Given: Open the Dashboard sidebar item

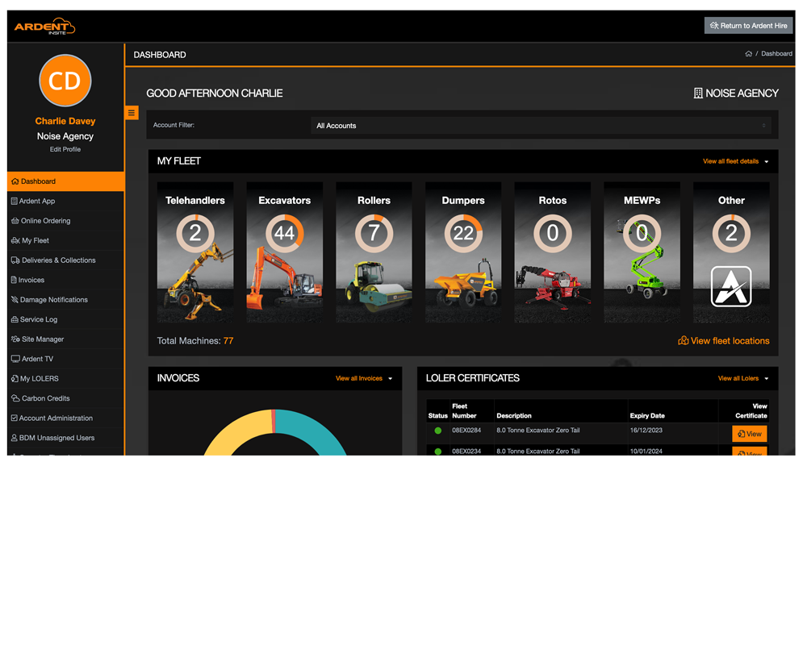Looking at the screenshot, I should [66, 181].
